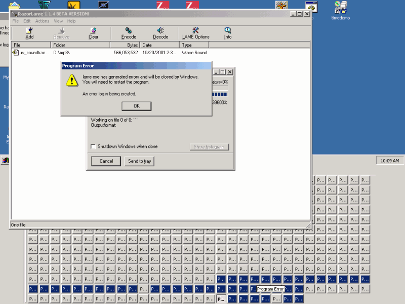The image size is (405, 304).
Task: Click the 10/20/2001 date cell
Action: (x=159, y=53)
